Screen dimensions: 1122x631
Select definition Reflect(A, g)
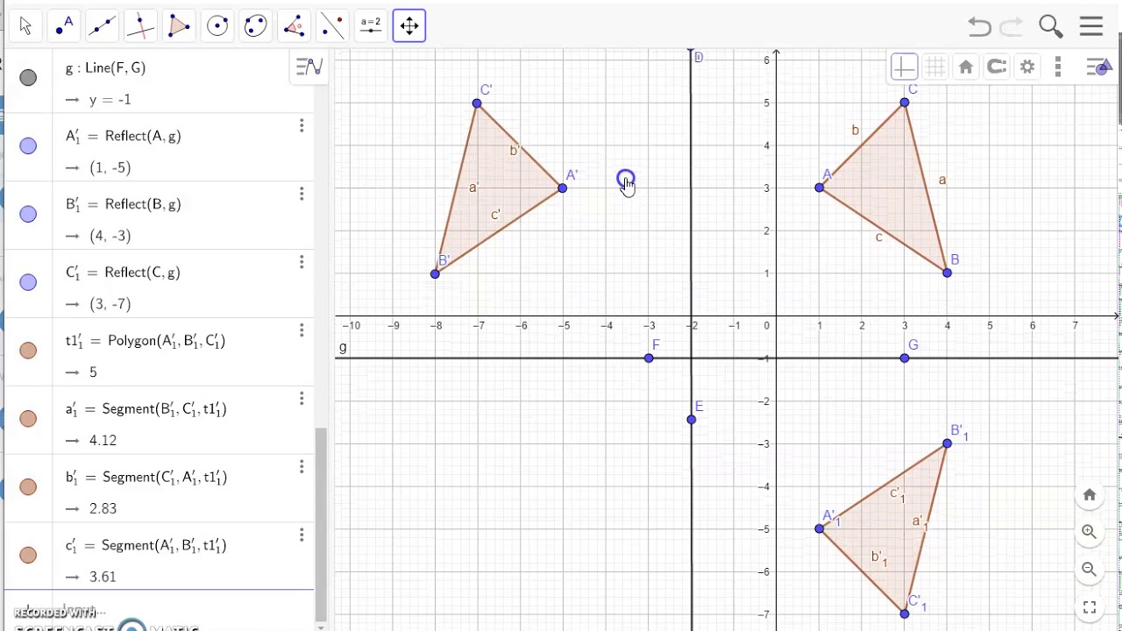coord(143,136)
